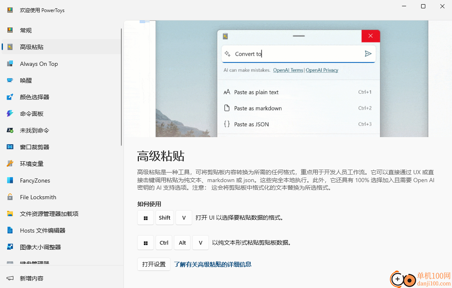Click the Convert to input field
Viewport: 452px width, 288px height.
[x=299, y=54]
